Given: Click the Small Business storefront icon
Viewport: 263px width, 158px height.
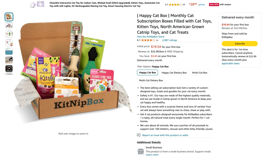Looking at the screenshot, I should pos(141,151).
